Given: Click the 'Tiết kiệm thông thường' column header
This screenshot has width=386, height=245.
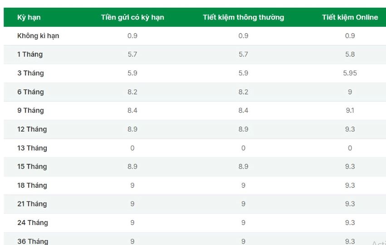Looking at the screenshot, I should (x=244, y=18).
